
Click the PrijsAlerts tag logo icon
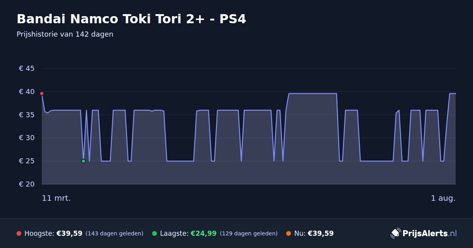pyautogui.click(x=395, y=233)
